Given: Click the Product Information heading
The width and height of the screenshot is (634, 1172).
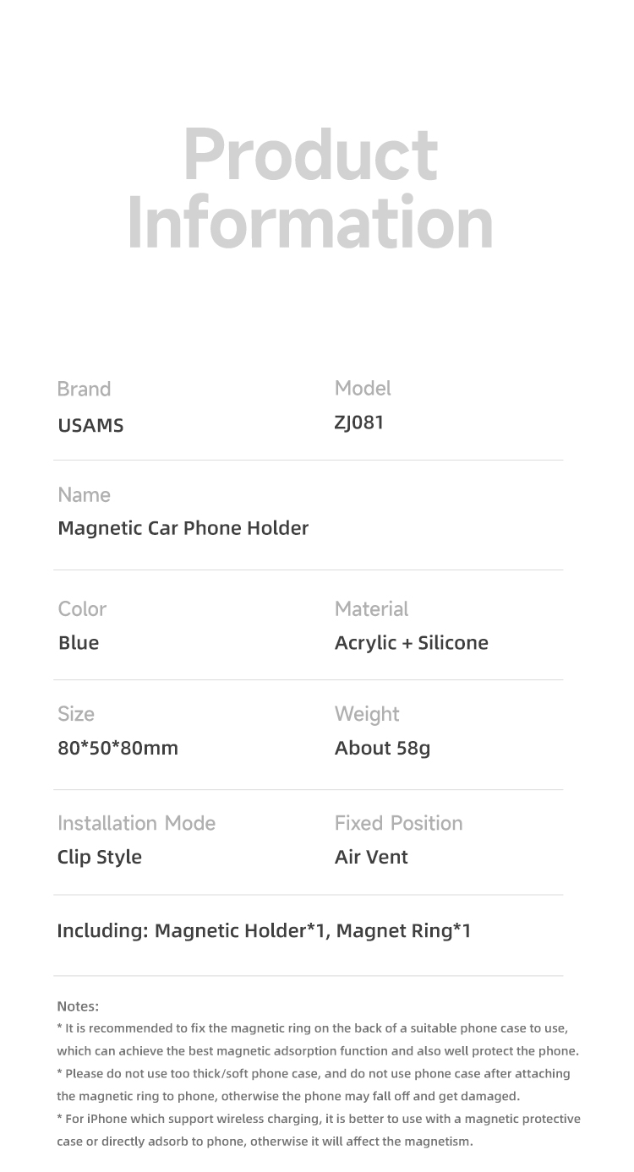Looking at the screenshot, I should point(310,189).
